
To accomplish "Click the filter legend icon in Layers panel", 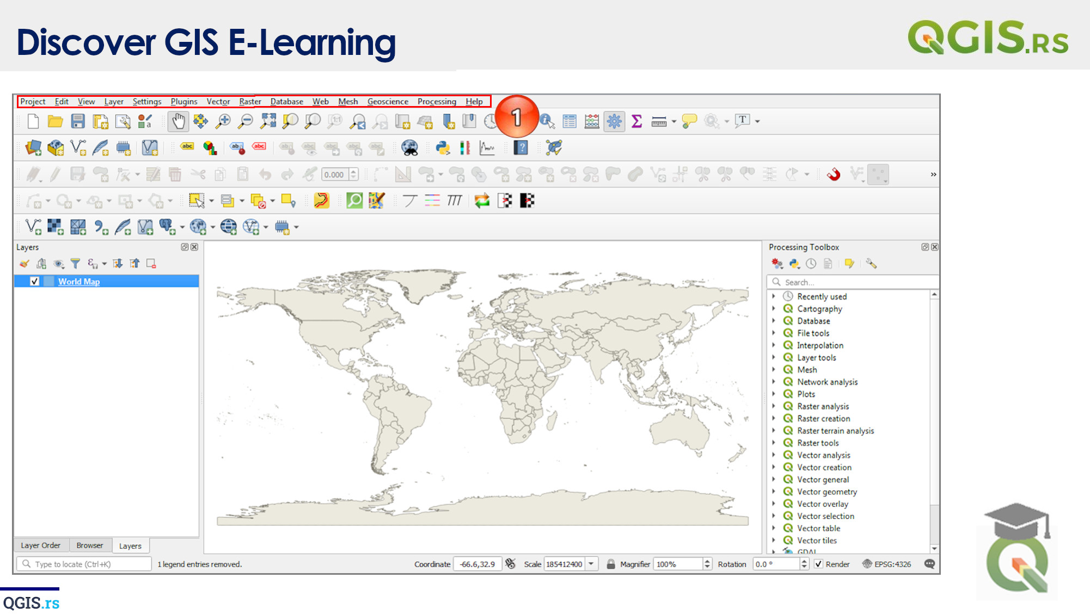I will [x=75, y=264].
